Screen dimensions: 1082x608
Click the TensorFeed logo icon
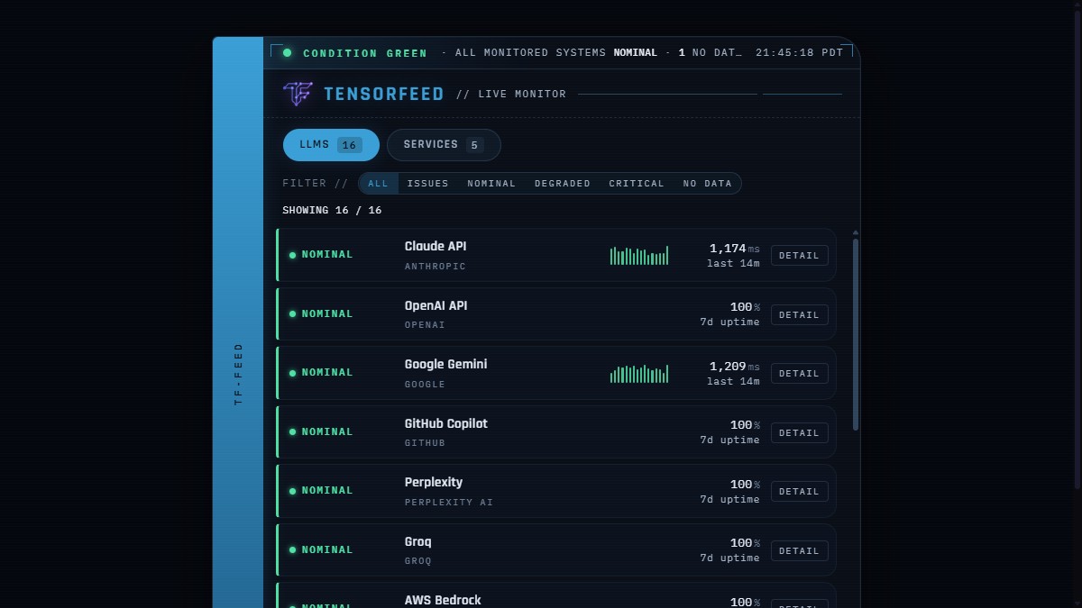pyautogui.click(x=298, y=94)
